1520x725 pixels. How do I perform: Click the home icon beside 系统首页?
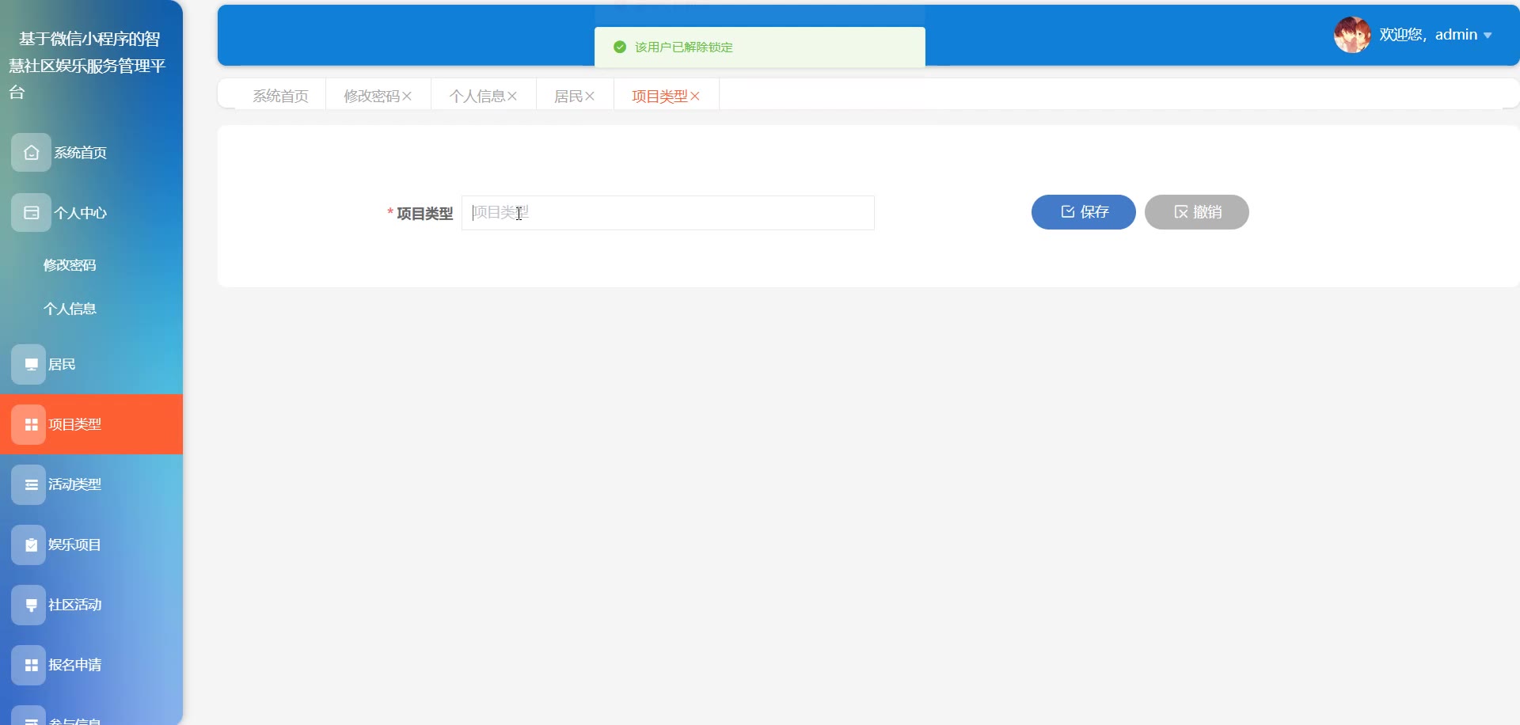tap(31, 153)
